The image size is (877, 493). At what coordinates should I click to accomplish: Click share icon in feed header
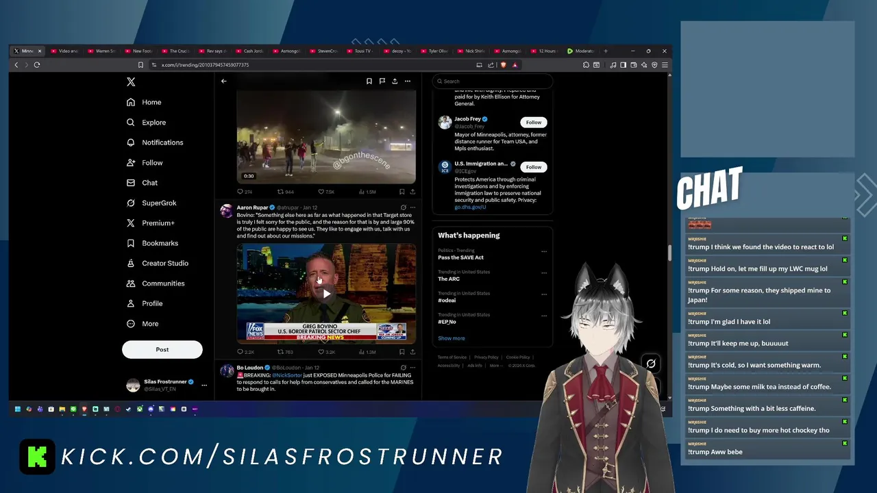pos(395,81)
